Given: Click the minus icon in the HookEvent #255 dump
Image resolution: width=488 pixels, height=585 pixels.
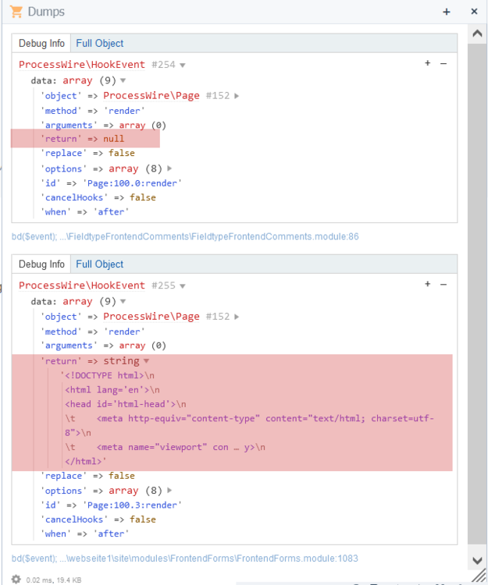Looking at the screenshot, I should pyautogui.click(x=443, y=285).
